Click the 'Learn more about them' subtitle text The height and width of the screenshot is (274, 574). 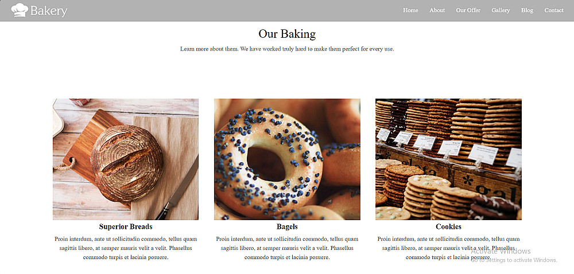pos(287,49)
